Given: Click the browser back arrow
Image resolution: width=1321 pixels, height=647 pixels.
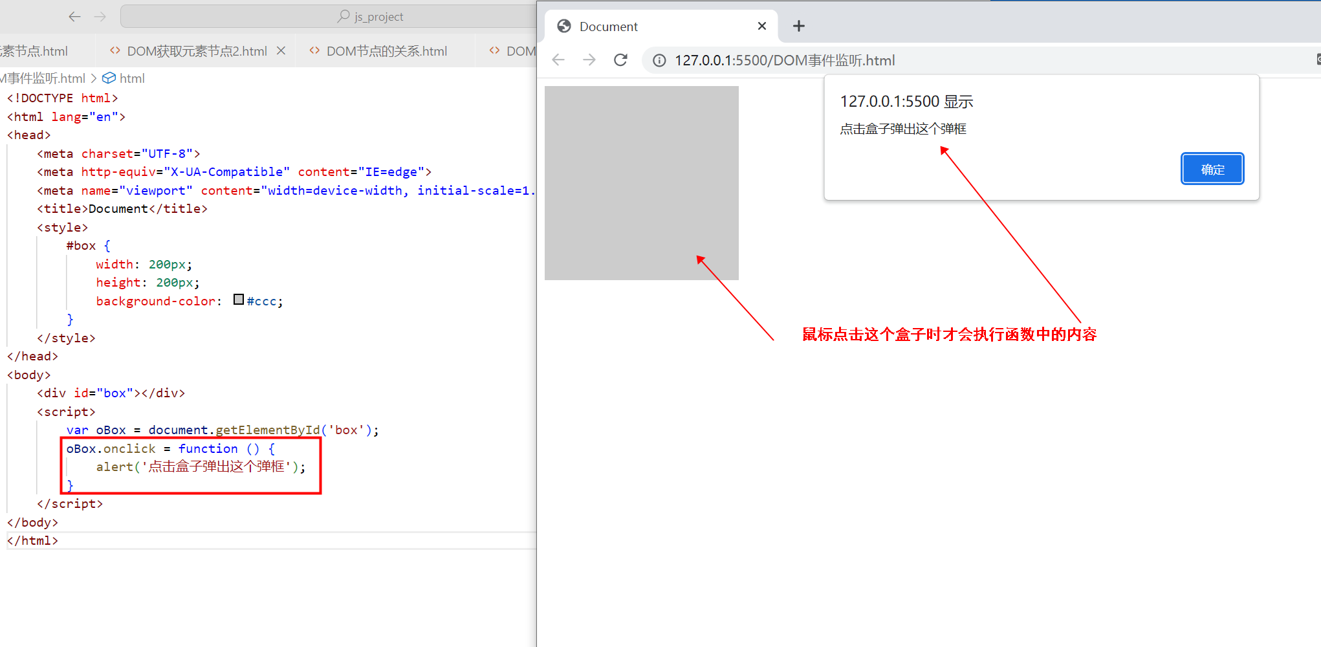Looking at the screenshot, I should tap(558, 60).
